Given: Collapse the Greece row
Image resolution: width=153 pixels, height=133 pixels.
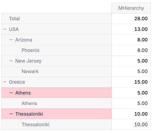Looking at the screenshot, I should coord(5,82).
